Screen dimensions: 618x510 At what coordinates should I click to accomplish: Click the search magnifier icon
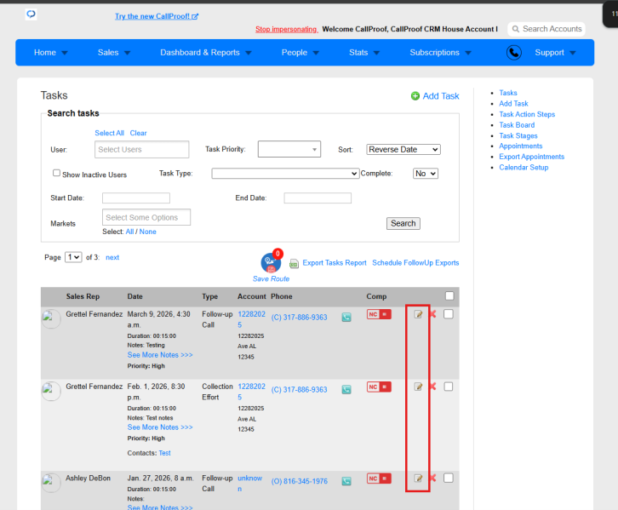pos(516,29)
